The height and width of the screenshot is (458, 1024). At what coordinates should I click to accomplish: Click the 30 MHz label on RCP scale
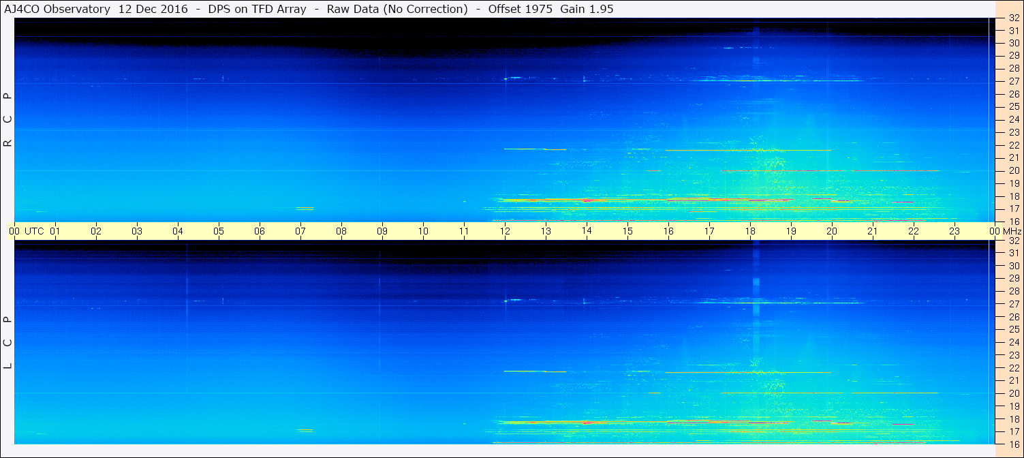pyautogui.click(x=1014, y=42)
